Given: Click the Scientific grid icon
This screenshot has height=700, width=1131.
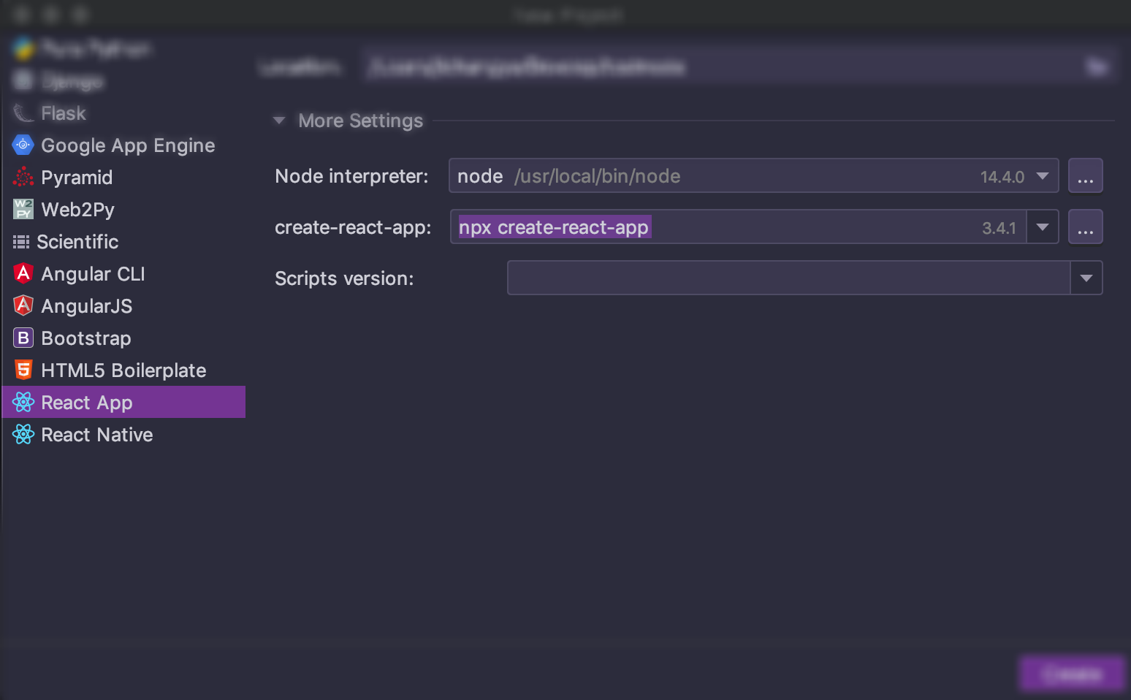Looking at the screenshot, I should [21, 242].
